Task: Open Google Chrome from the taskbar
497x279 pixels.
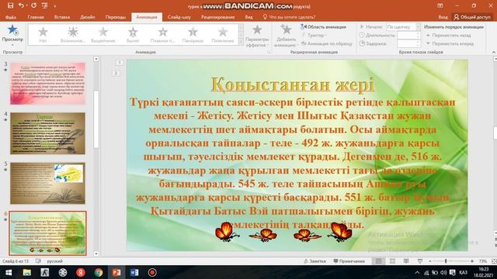Action: [x=99, y=272]
